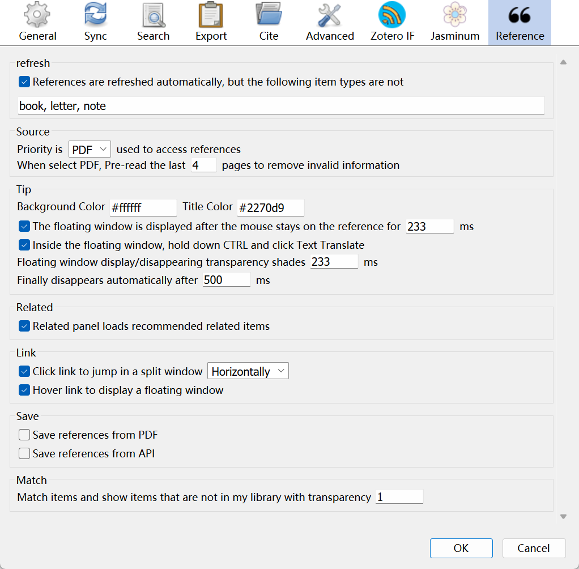Open the Sync preferences icon
This screenshot has height=569, width=579.
(95, 15)
